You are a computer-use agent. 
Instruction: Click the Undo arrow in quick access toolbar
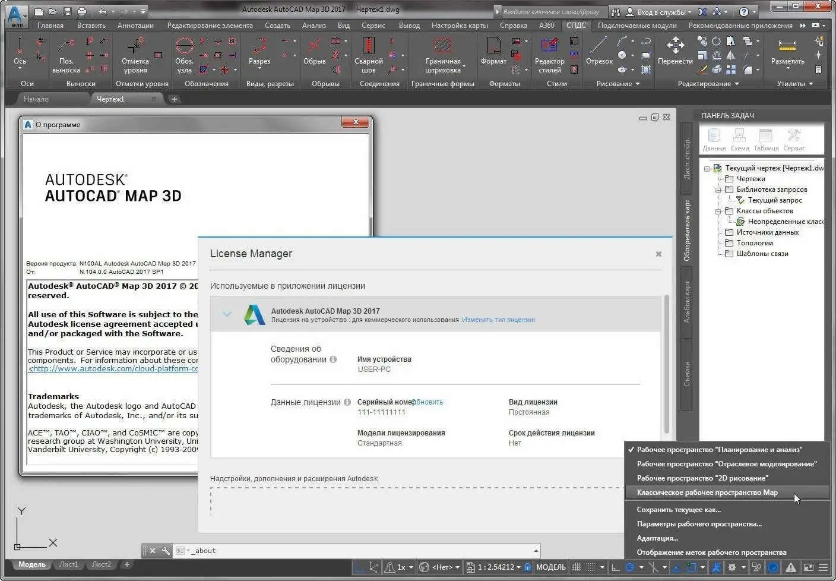102,11
